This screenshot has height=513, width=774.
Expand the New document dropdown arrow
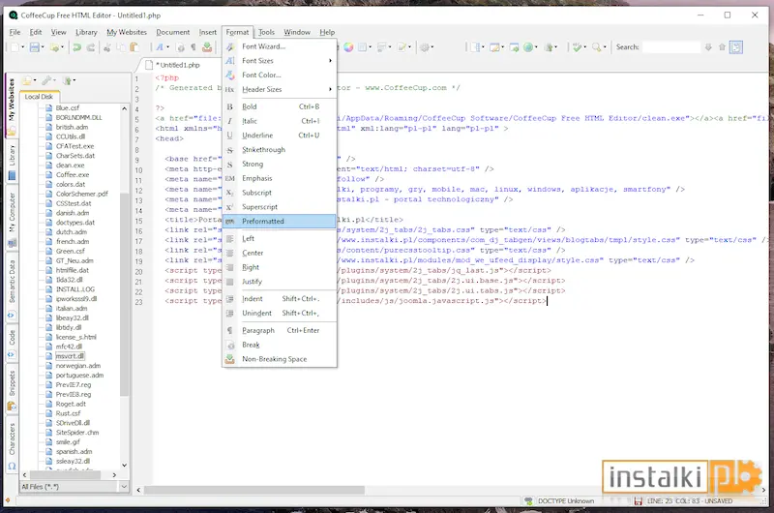pos(22,47)
